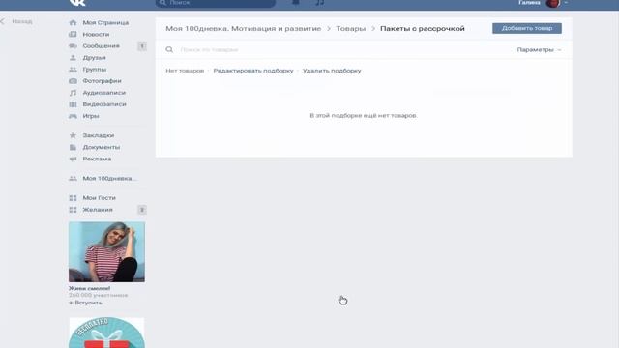Click breadcrumb Моя 100дневка. Мотивация и развитие
This screenshot has height=348, width=619.
tap(243, 29)
